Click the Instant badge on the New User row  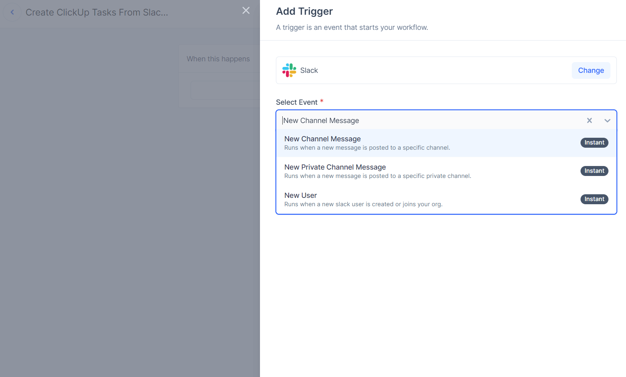pyautogui.click(x=594, y=199)
